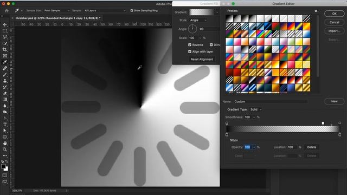
Task: Open the Gradient Type Solid dropdown
Action: 255,109
